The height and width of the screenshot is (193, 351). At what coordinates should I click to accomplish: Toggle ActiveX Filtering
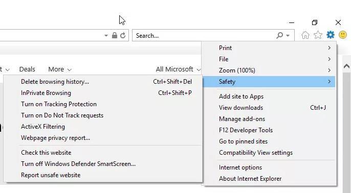(x=103, y=127)
